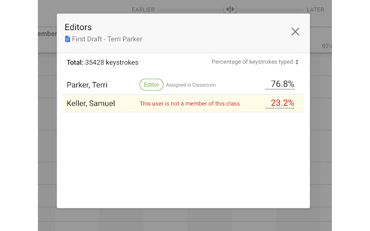Click the Total 35428 keystrokes text
This screenshot has height=231, width=370.
click(x=102, y=62)
